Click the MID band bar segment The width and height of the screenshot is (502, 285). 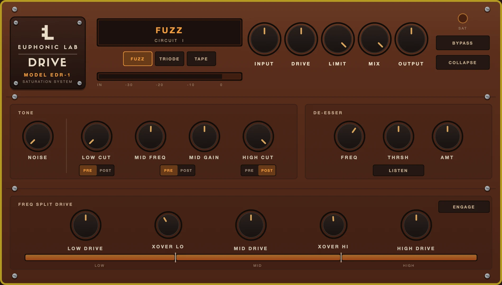(x=258, y=258)
